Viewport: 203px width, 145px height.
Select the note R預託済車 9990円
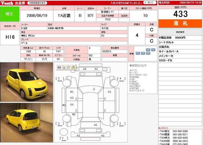[x=172, y=38]
